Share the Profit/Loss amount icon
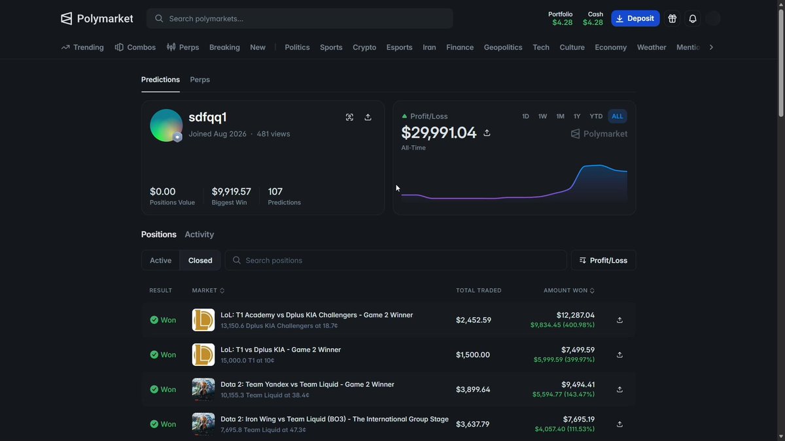The height and width of the screenshot is (441, 785). pos(487,133)
